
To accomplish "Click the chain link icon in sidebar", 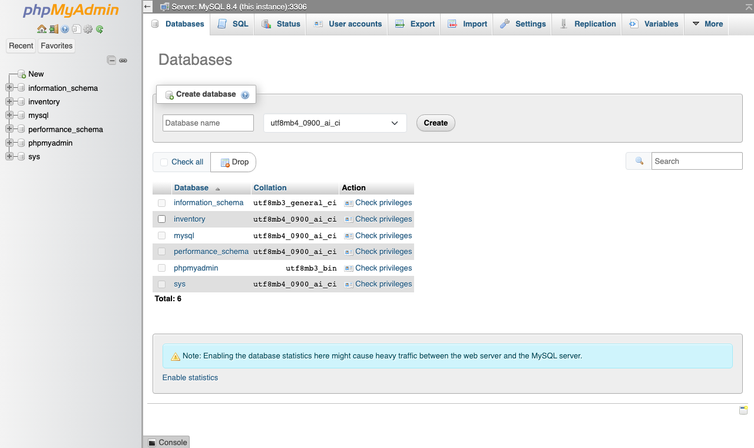I will click(x=123, y=60).
